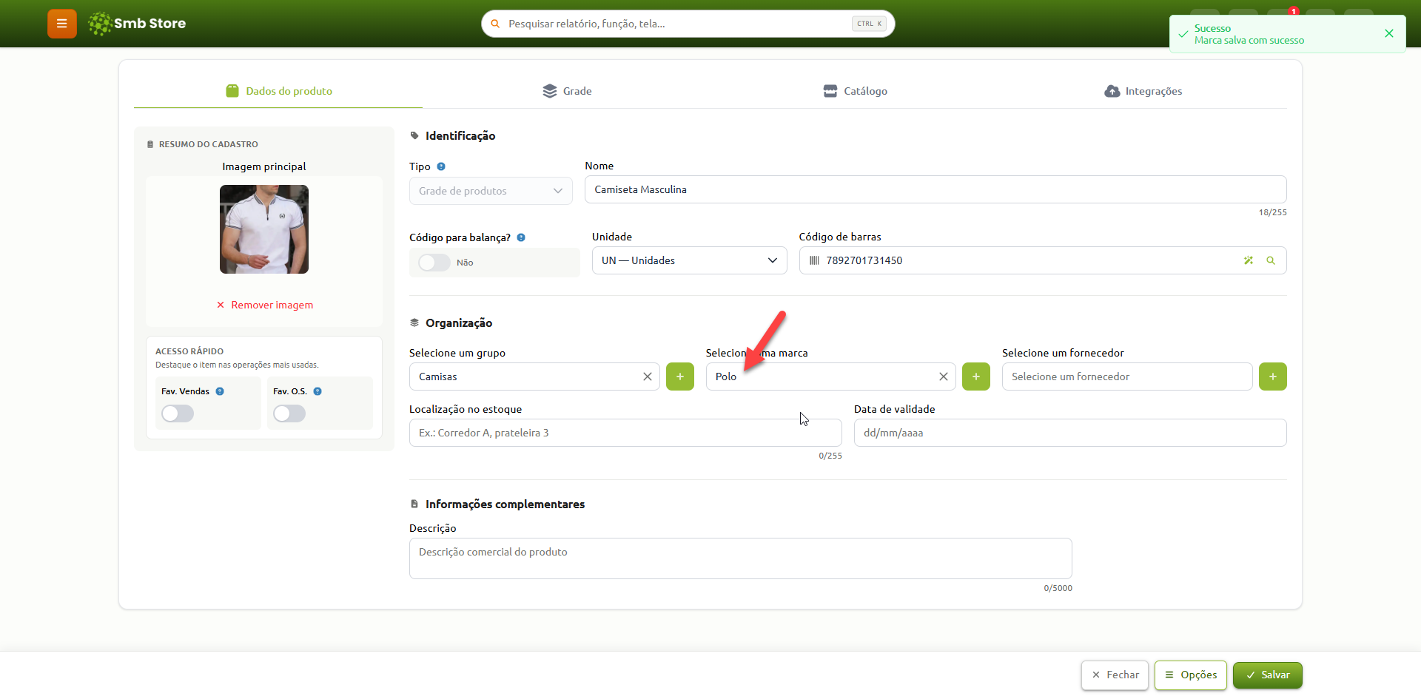Click the ACESSO RÁPIDO label
Image resolution: width=1421 pixels, height=699 pixels.
pos(189,351)
